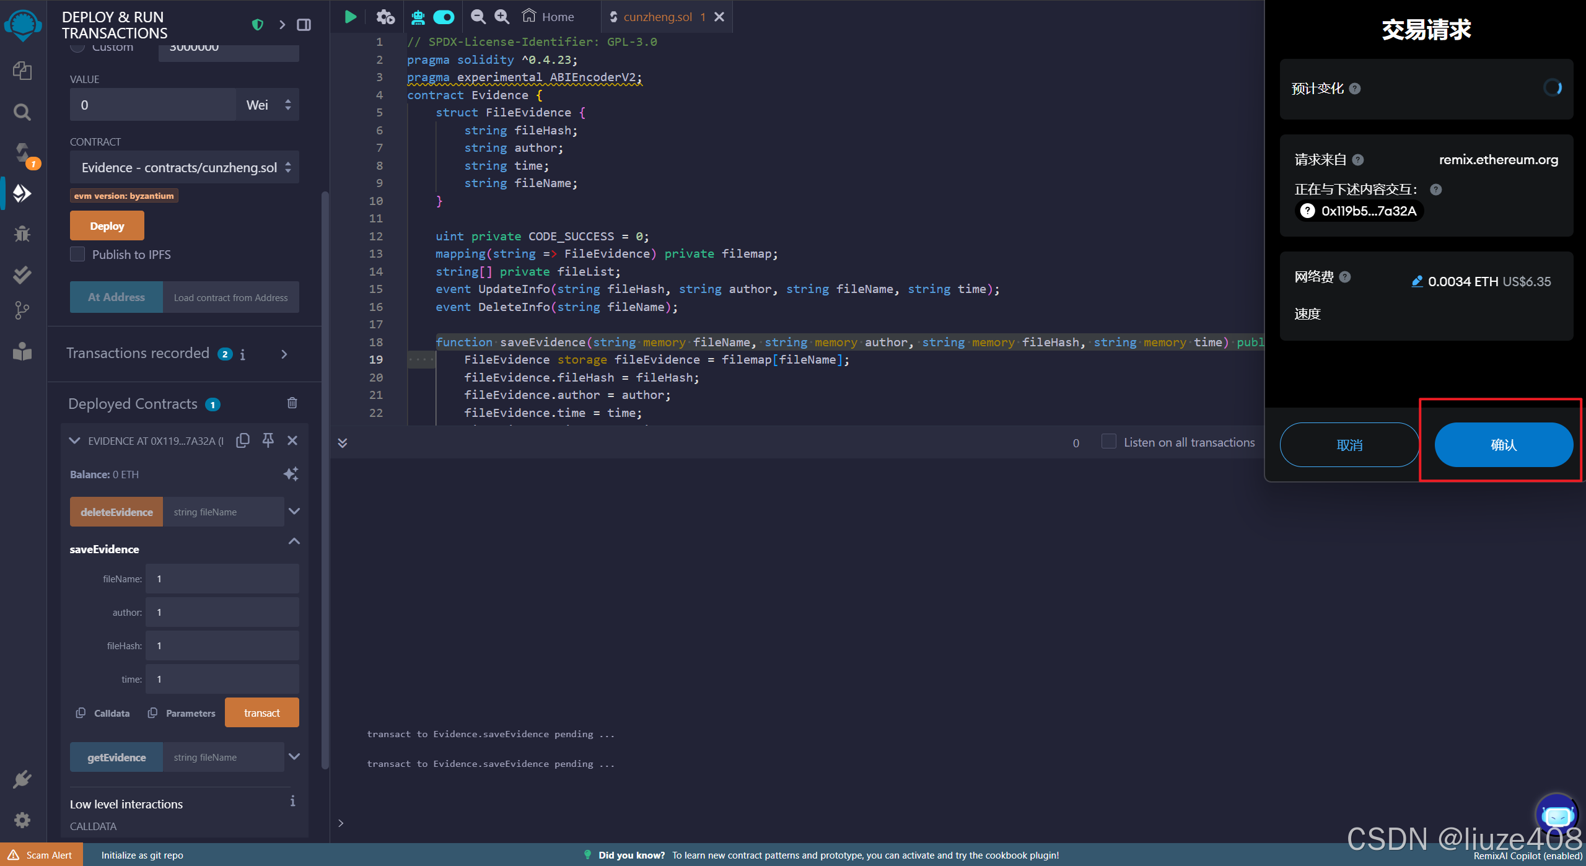The height and width of the screenshot is (866, 1586).
Task: Delete all deployed contracts with trash icon
Action: pyautogui.click(x=292, y=403)
